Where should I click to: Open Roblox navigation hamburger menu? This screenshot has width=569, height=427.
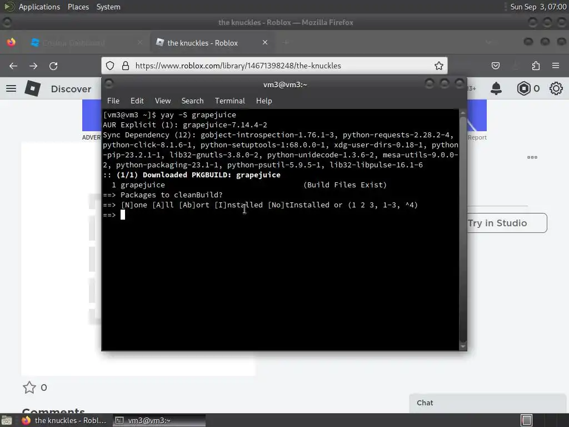pyautogui.click(x=11, y=88)
